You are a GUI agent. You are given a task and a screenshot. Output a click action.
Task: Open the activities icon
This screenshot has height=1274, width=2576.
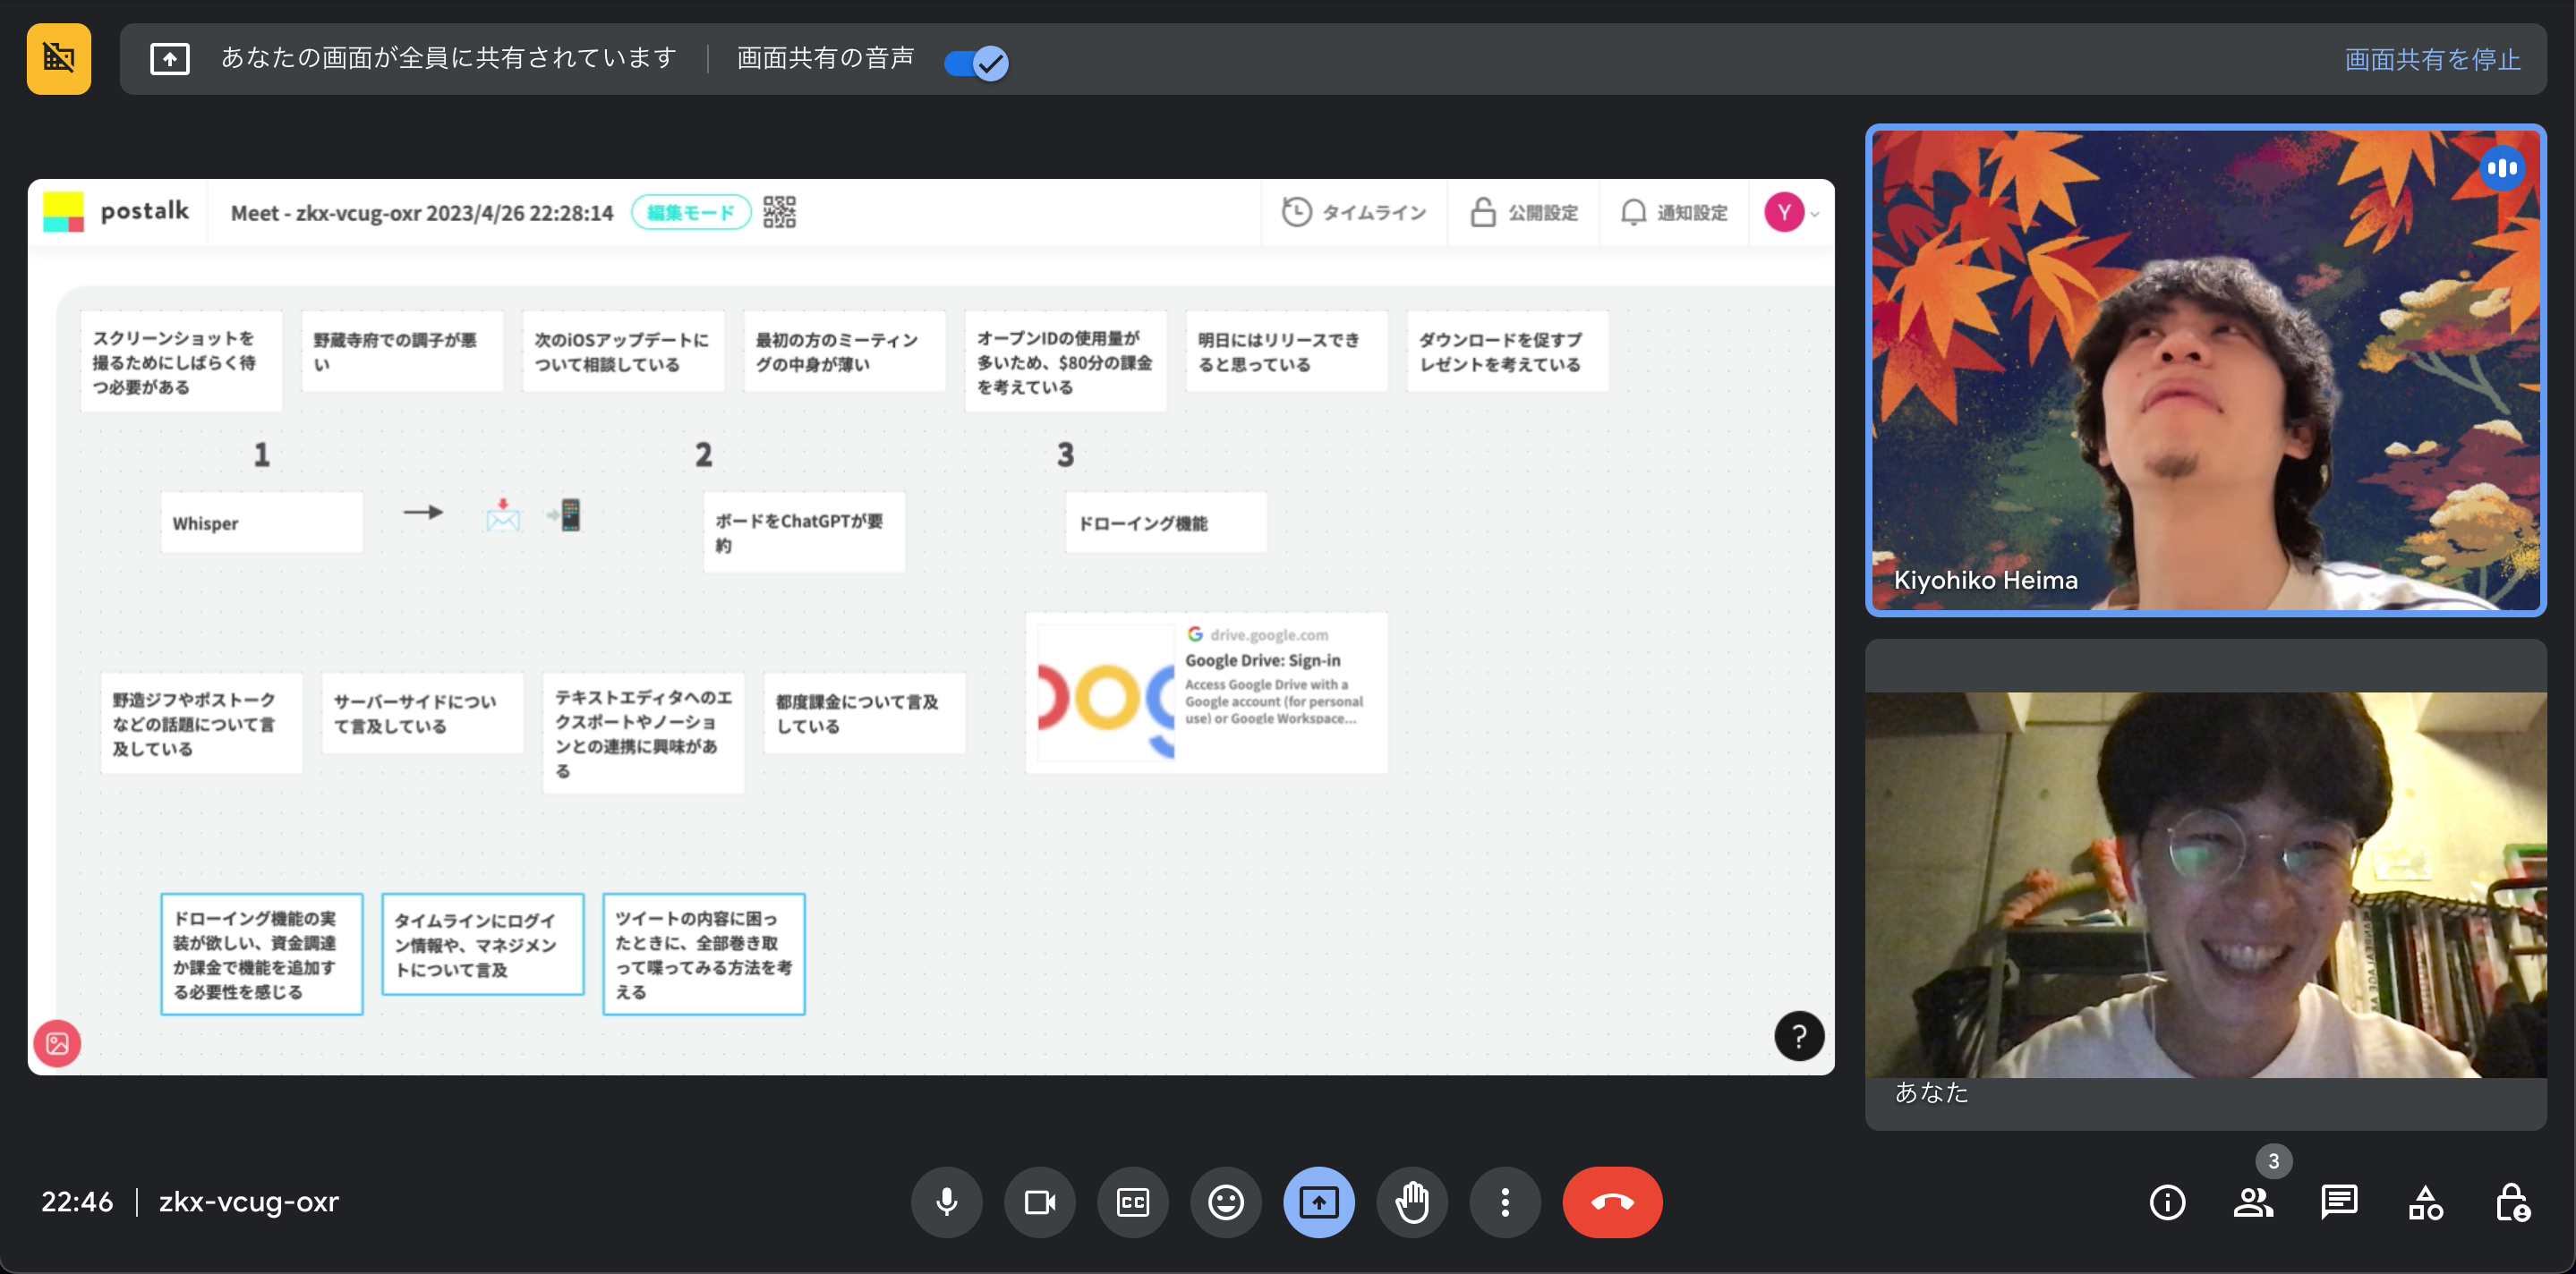2425,1202
